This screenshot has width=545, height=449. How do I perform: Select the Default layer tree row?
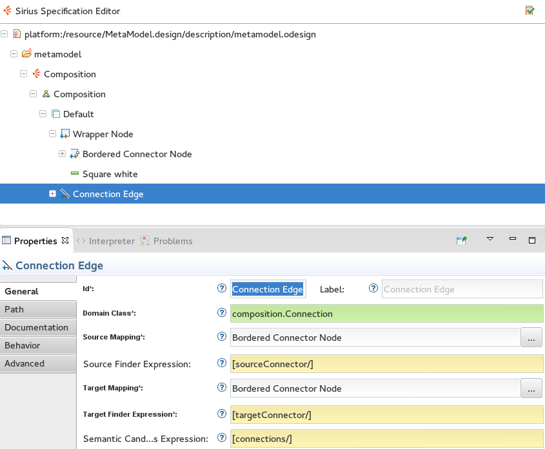click(272, 113)
